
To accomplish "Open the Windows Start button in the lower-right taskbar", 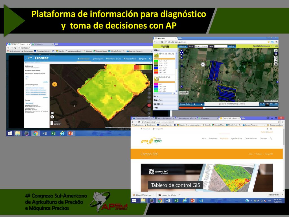I will [134, 201].
